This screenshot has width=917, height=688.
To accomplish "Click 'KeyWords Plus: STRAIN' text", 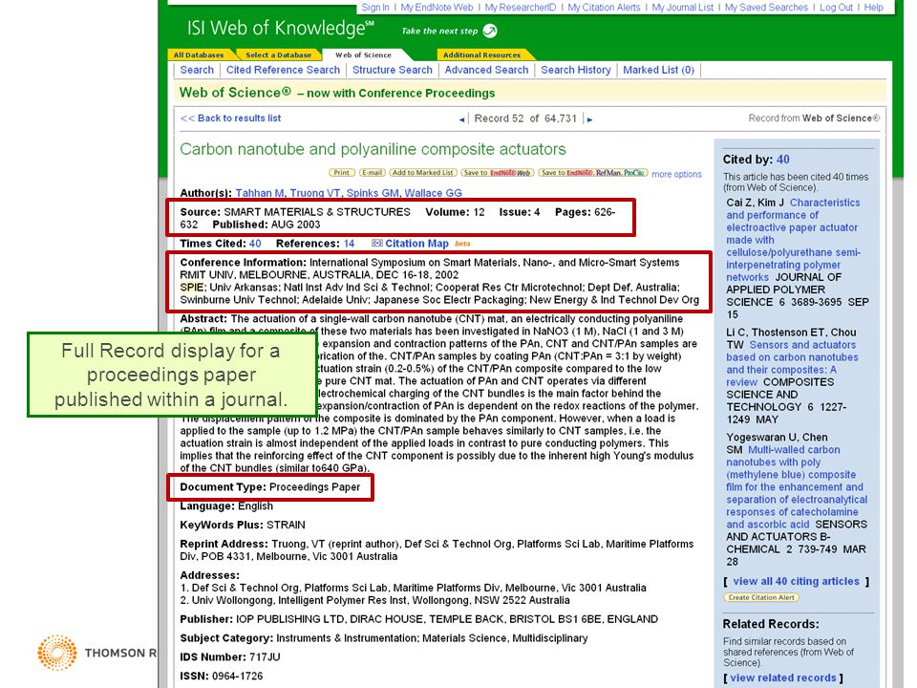I will point(242,525).
